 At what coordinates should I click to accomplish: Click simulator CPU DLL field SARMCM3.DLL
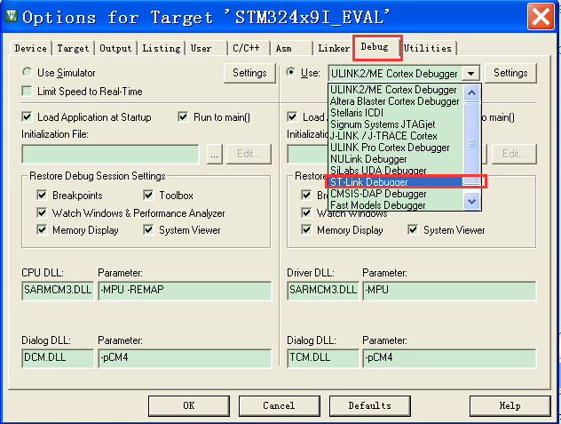click(x=58, y=290)
